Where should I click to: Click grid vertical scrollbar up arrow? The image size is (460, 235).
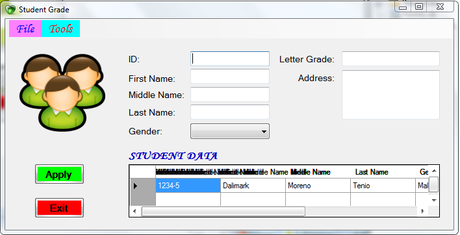tap(434, 171)
